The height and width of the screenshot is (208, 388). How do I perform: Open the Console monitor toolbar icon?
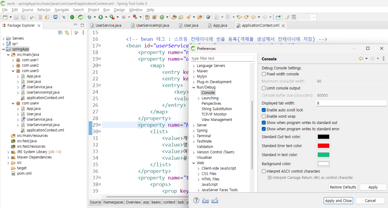coord(55,17)
